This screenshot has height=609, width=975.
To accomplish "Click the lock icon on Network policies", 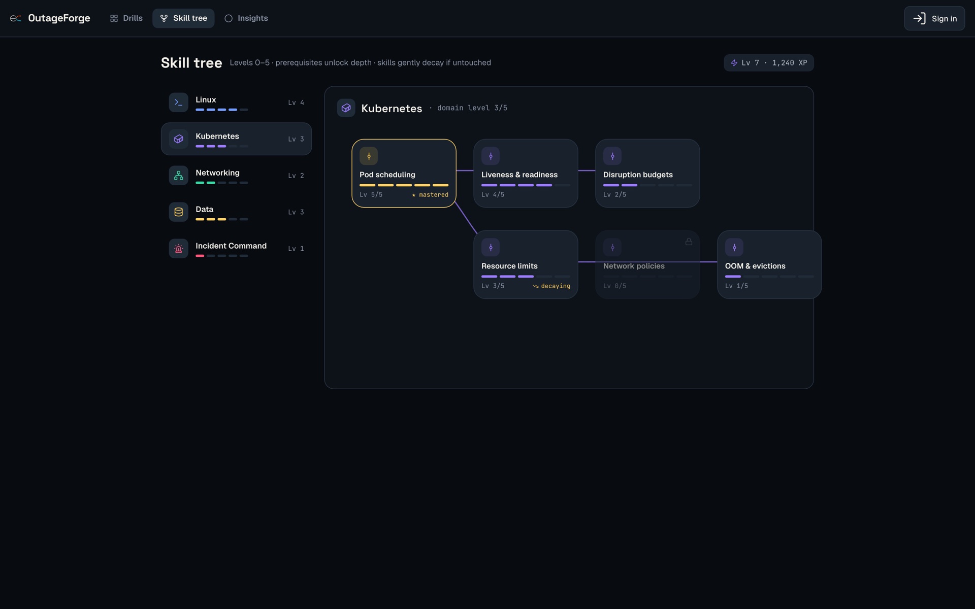I will click(x=689, y=242).
